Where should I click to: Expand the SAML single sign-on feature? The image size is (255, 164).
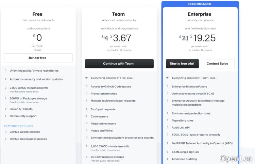click(185, 152)
